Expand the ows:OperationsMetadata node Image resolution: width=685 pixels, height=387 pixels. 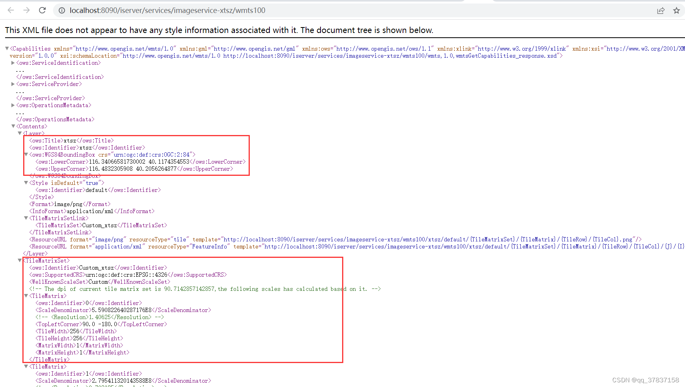click(13, 105)
